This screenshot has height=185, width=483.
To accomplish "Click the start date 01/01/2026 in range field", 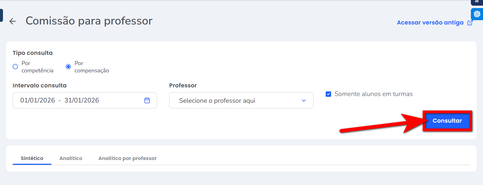I will pyautogui.click(x=37, y=100).
